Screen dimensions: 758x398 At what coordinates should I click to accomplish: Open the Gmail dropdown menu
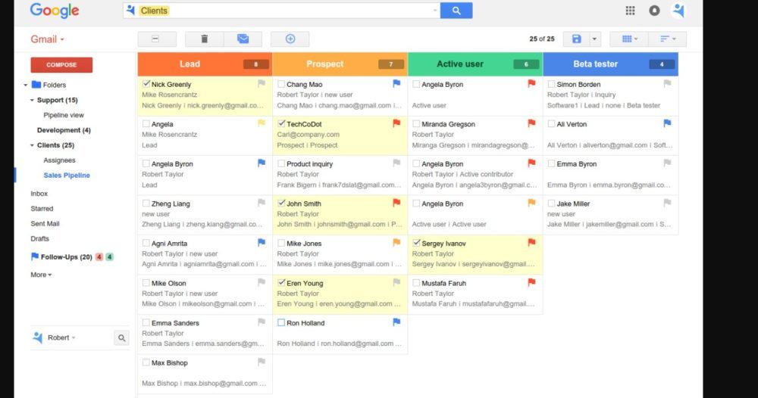pyautogui.click(x=47, y=39)
